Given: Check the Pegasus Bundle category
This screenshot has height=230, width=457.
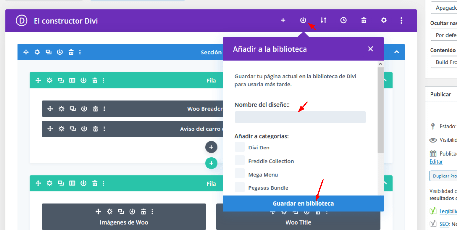Looking at the screenshot, I should tap(240, 187).
